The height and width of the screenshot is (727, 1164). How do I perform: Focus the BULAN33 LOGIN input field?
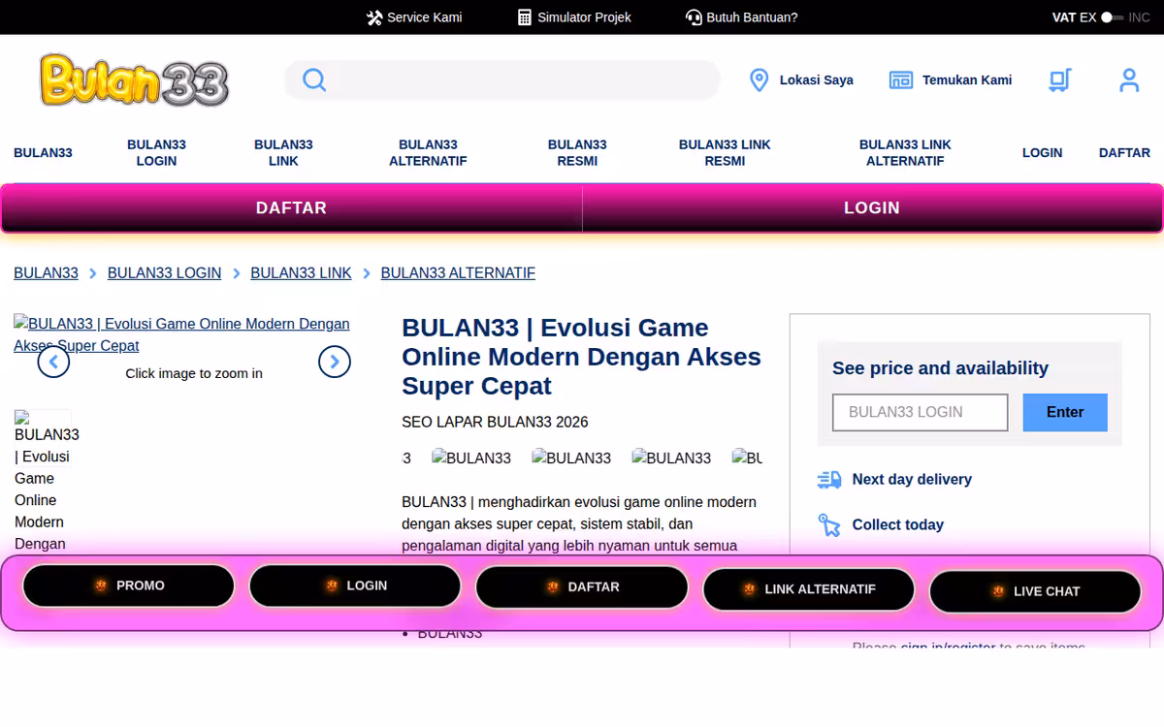(921, 412)
